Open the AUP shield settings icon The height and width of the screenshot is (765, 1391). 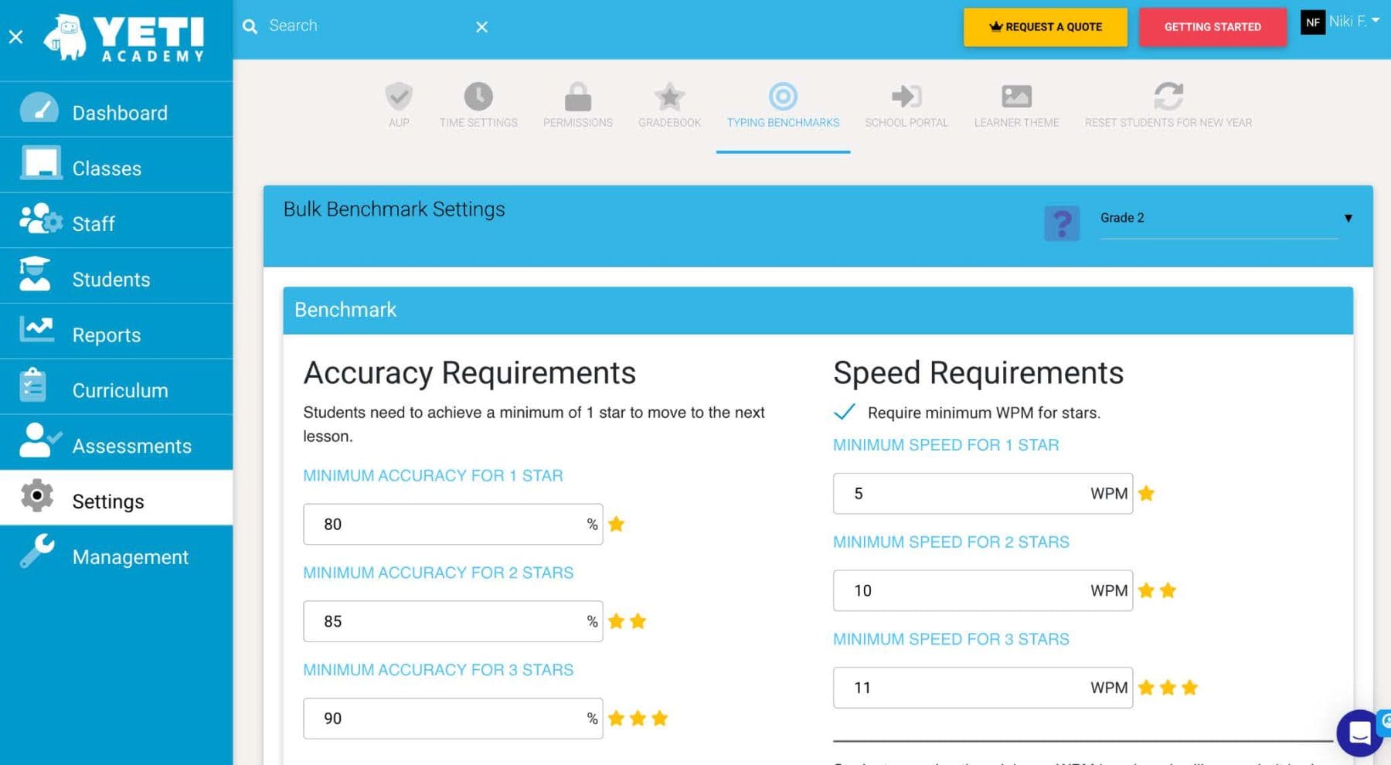coord(399,97)
